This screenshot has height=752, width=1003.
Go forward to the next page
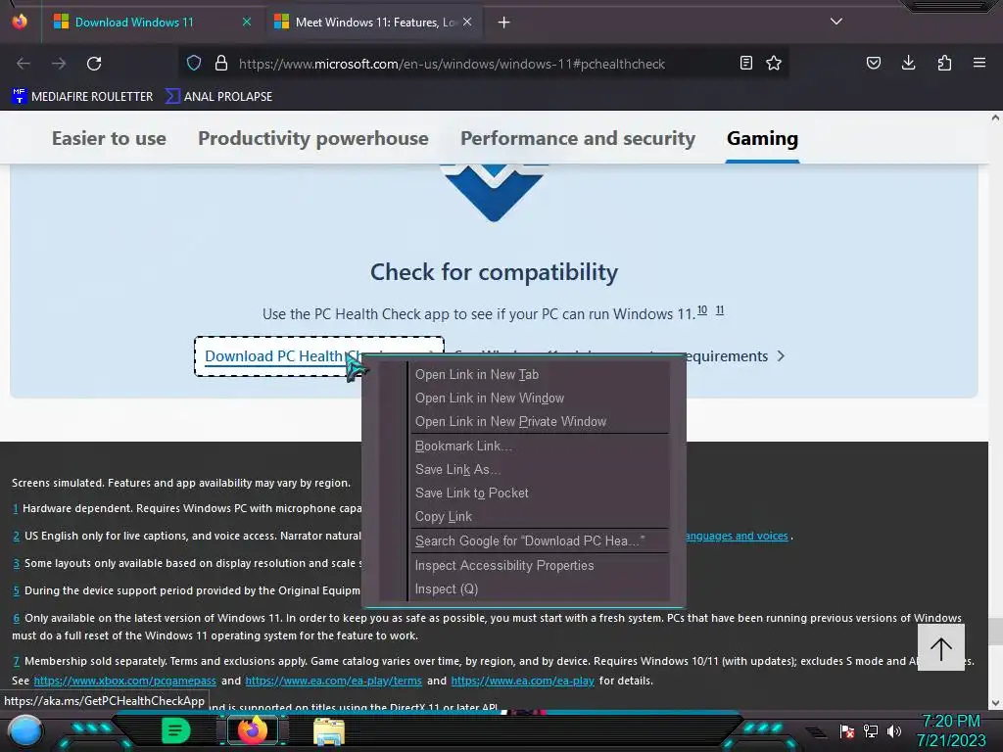[59, 64]
